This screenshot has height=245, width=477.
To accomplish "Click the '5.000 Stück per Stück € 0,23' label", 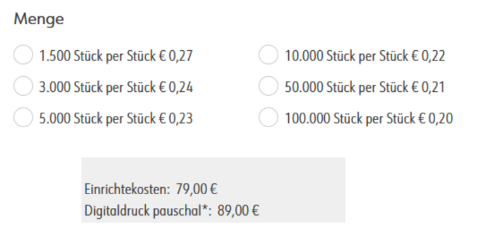I will (116, 119).
